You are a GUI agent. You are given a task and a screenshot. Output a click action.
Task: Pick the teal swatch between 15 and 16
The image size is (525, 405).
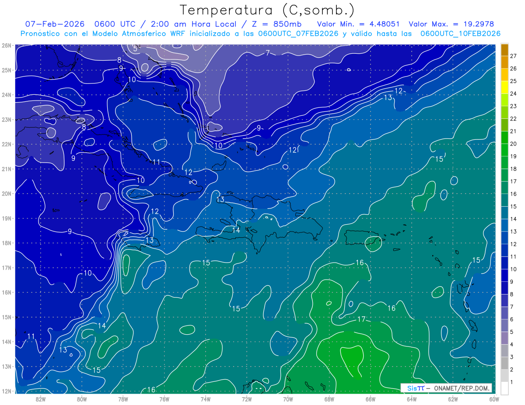point(504,200)
